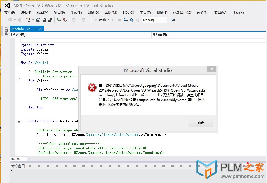Click the 'Option Strict Off' code line

(x=37, y=45)
